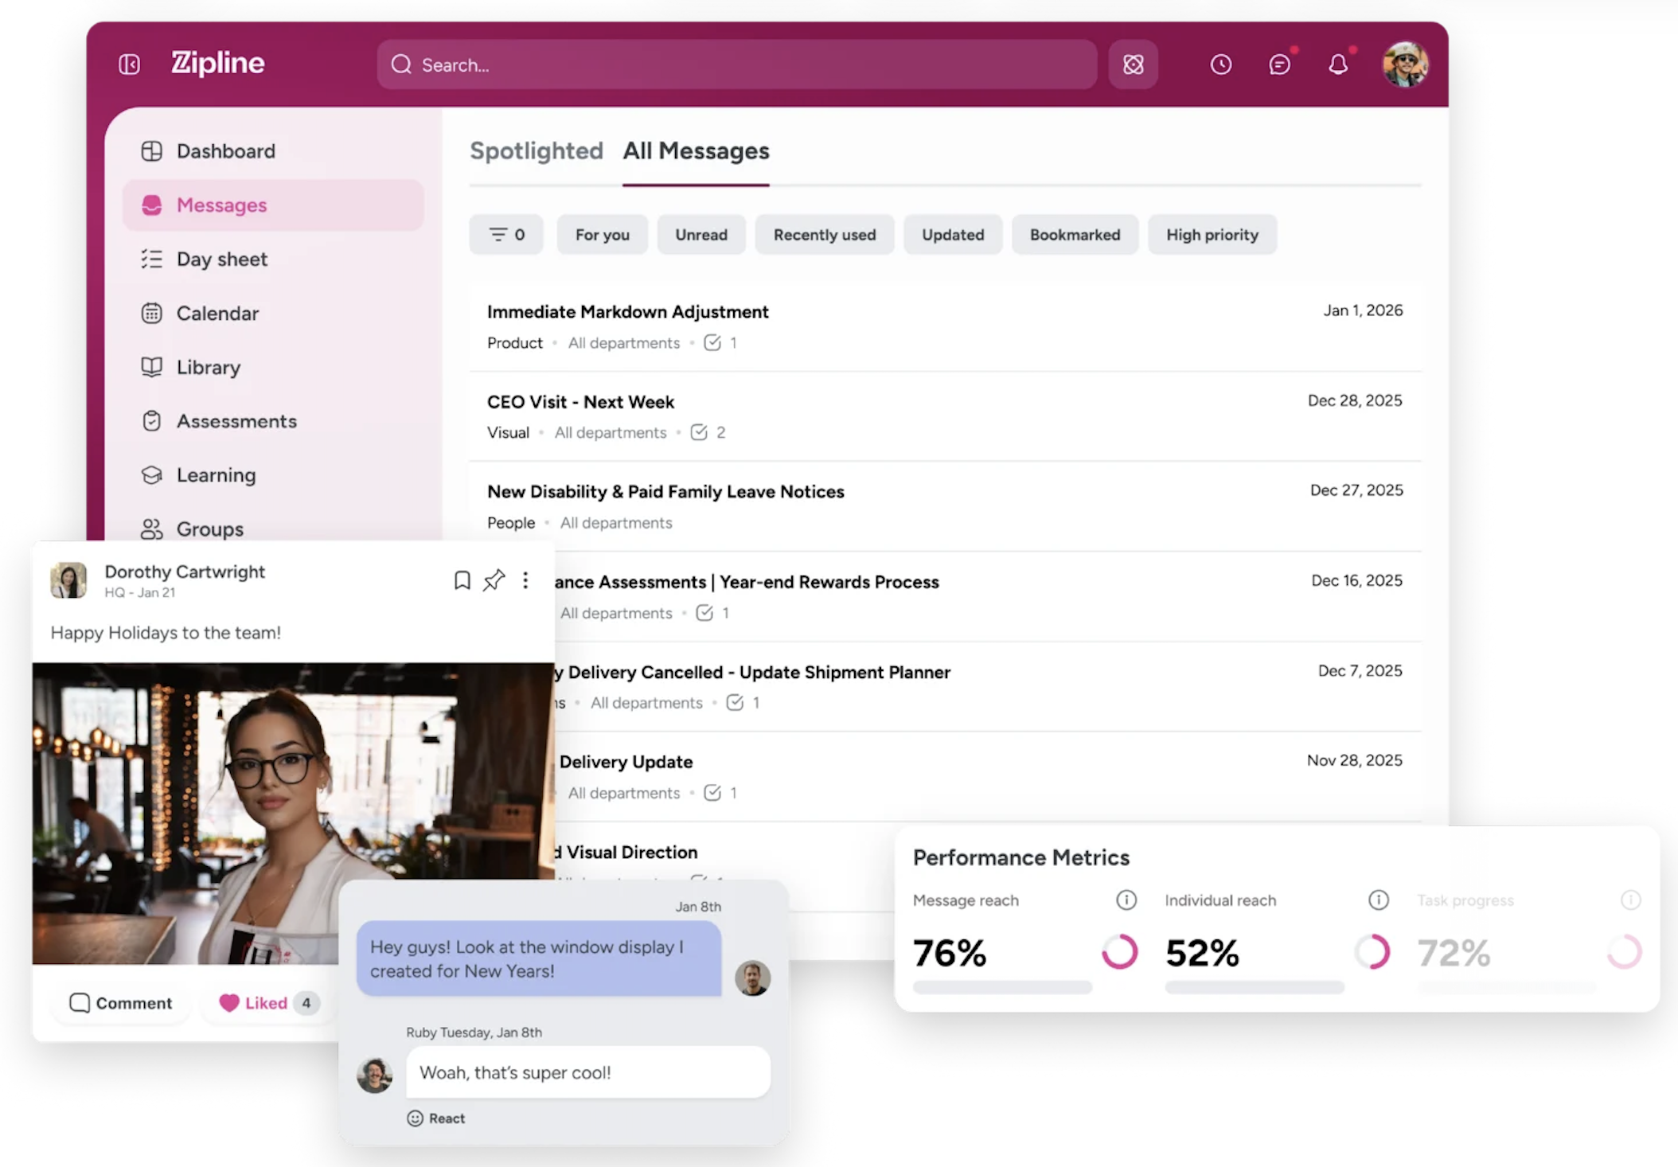Image resolution: width=1678 pixels, height=1167 pixels.
Task: Show Message reach info icon
Action: (x=1126, y=900)
